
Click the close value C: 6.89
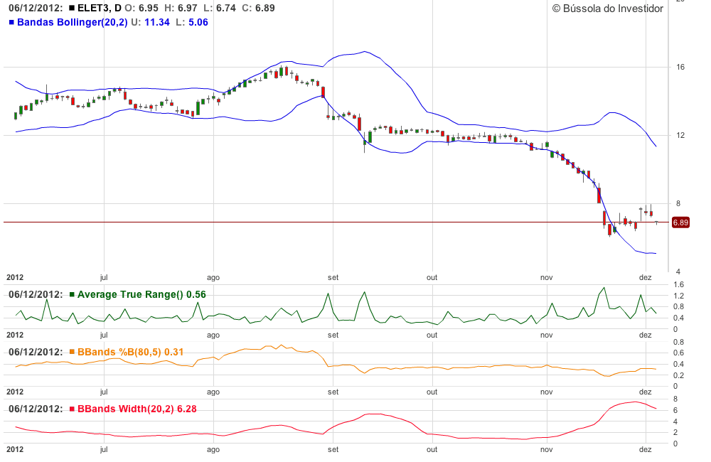click(x=258, y=8)
